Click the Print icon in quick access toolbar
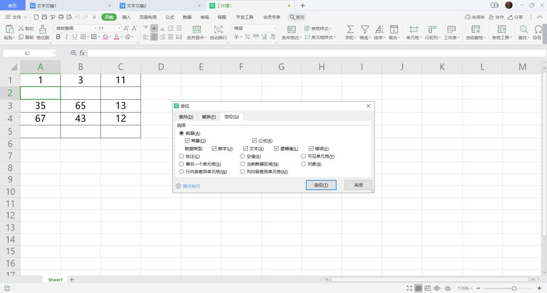This screenshot has width=547, height=293. point(61,17)
